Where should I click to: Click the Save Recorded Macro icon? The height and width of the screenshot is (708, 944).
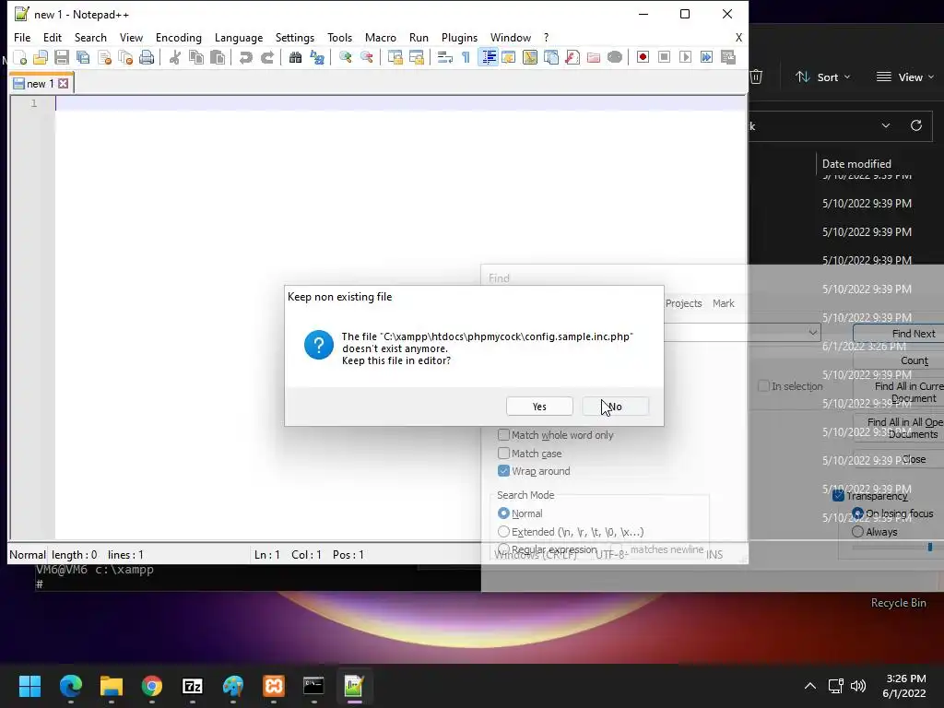coord(728,57)
